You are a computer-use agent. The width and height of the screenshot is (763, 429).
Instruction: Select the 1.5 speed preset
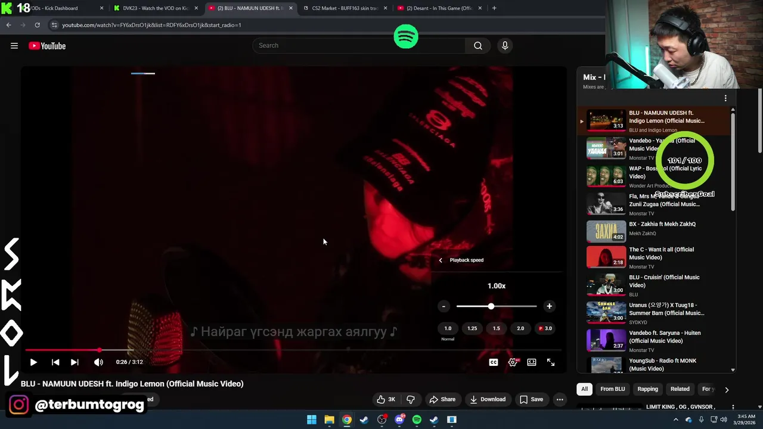coord(496,328)
